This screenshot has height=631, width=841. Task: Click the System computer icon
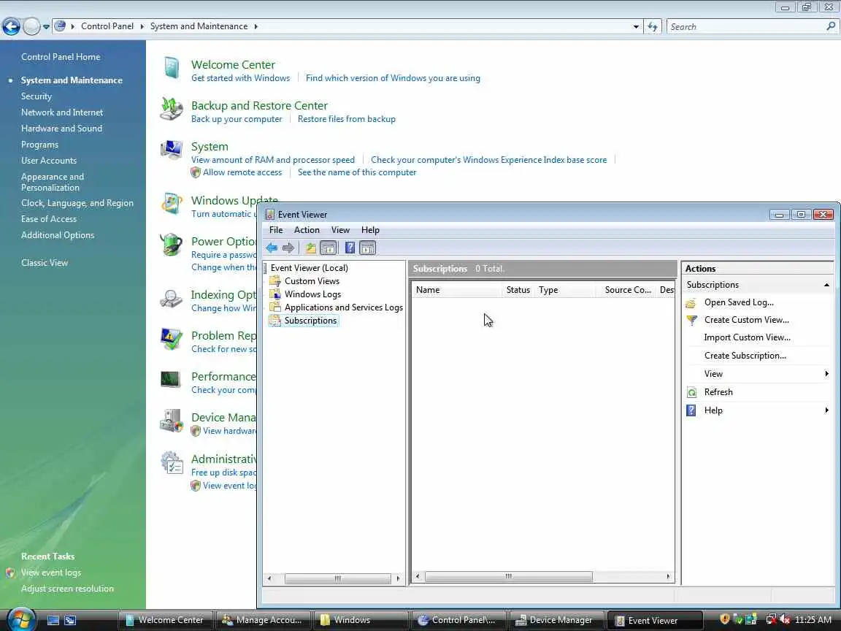click(x=172, y=150)
